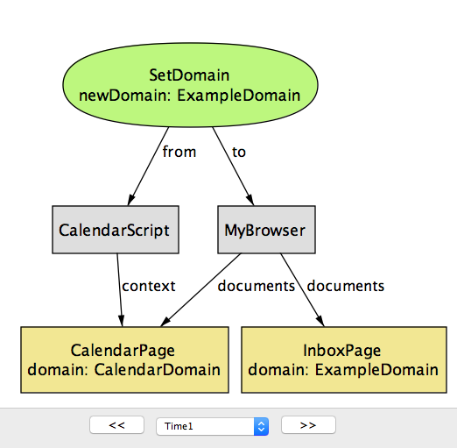
Task: Click the 'context' edge label
Action: [149, 286]
